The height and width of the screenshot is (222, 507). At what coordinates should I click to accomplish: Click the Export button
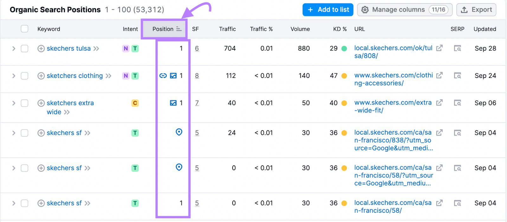(476, 10)
